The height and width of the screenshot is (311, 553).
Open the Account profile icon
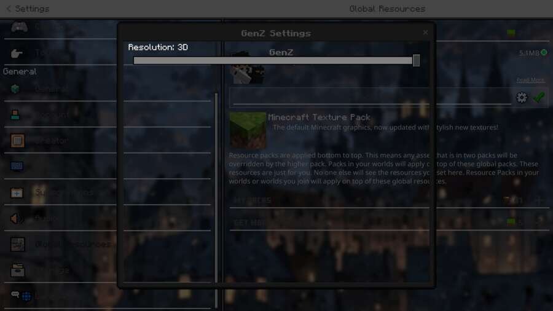15,114
